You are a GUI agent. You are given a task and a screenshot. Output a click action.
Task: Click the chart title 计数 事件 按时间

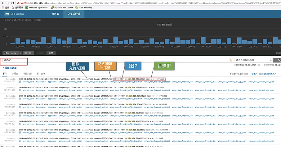(164, 25)
